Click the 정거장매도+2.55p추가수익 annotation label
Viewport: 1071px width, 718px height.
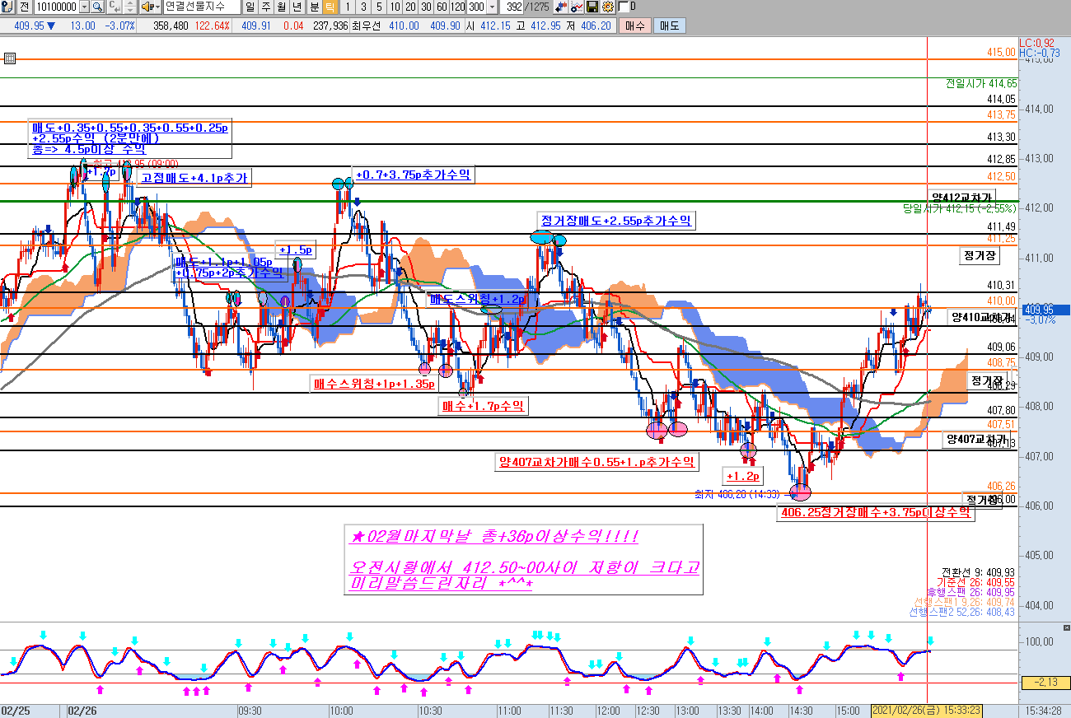[616, 221]
